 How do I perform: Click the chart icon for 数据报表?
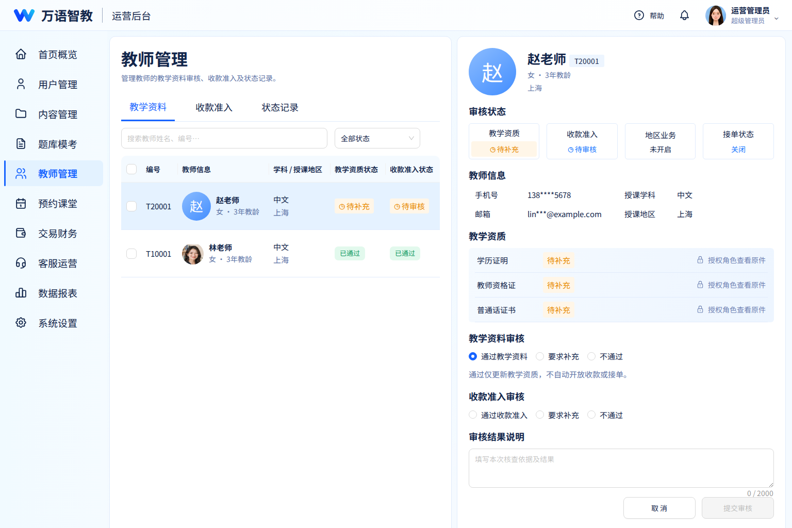[21, 293]
